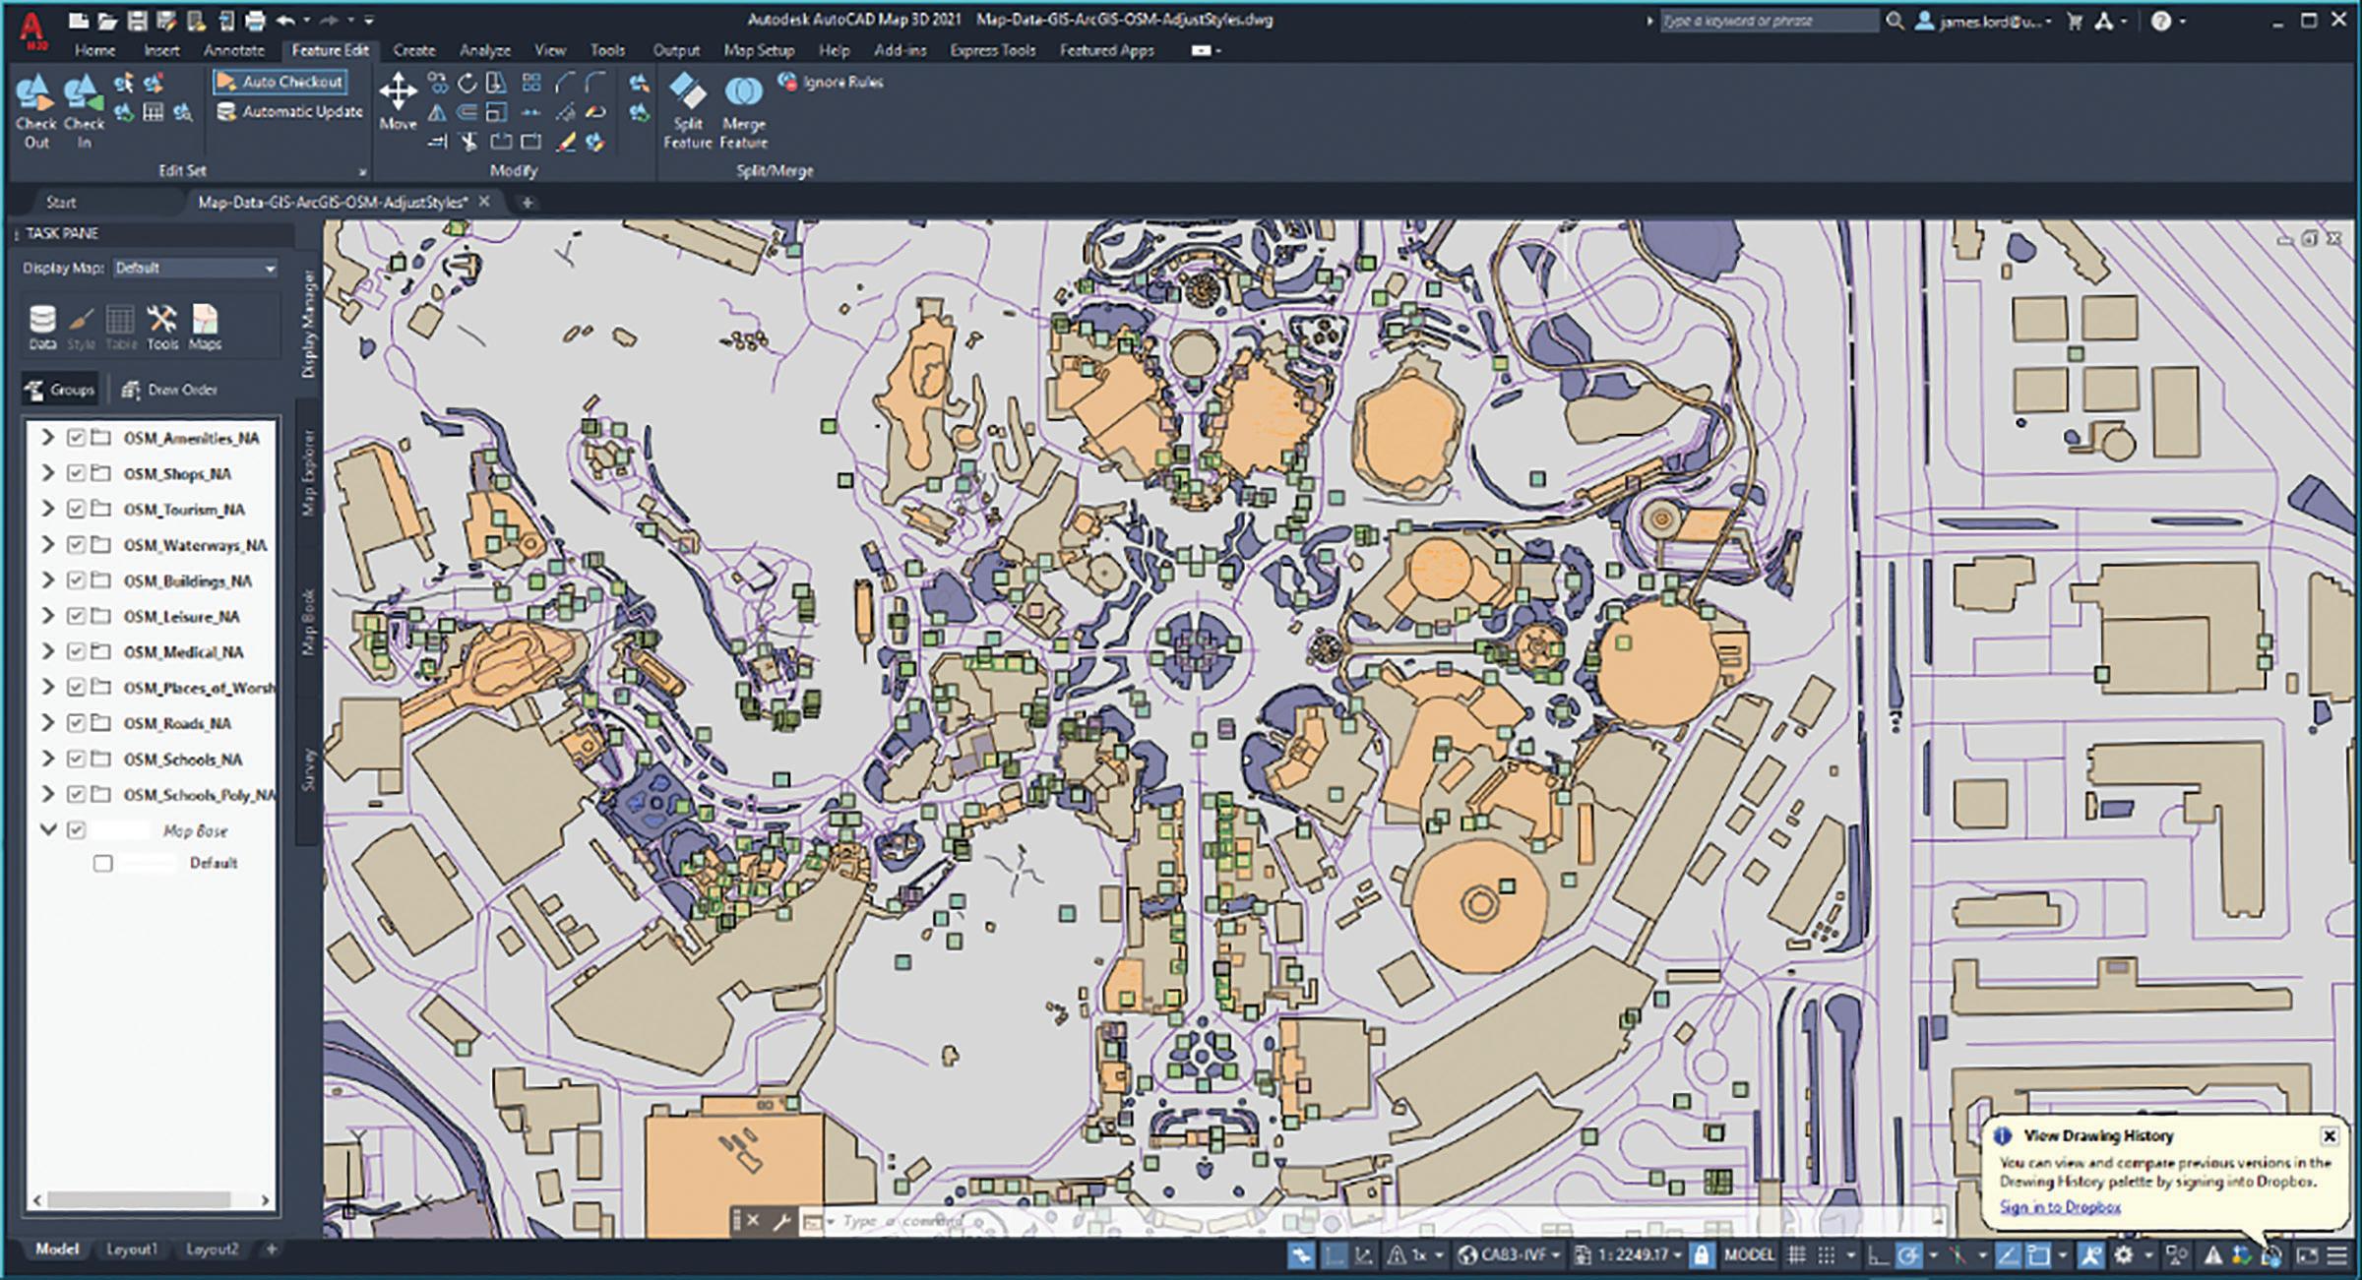Image resolution: width=2362 pixels, height=1280 pixels.
Task: Click the Fillet arc tool in Modify panel
Action: (x=595, y=83)
